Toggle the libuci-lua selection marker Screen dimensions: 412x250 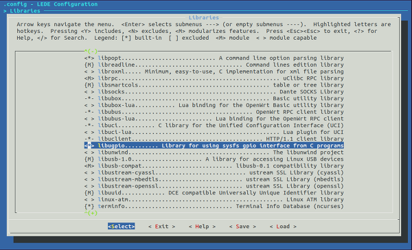[89, 133]
